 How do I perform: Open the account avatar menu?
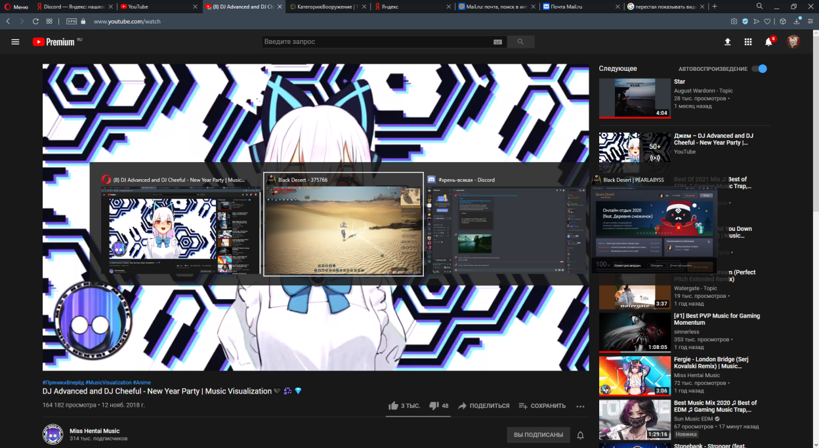click(793, 41)
